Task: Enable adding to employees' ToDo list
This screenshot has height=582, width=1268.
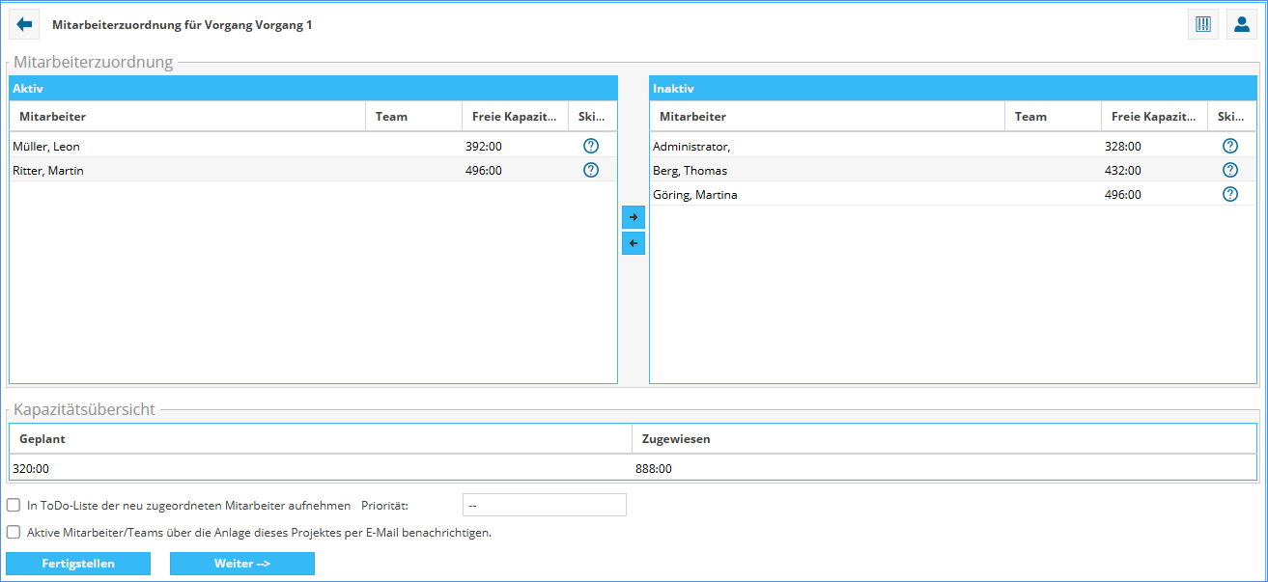Action: point(14,505)
